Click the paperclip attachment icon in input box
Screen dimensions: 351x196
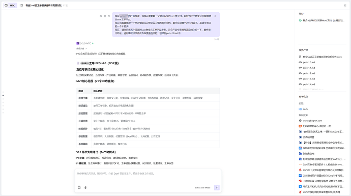click(85, 187)
